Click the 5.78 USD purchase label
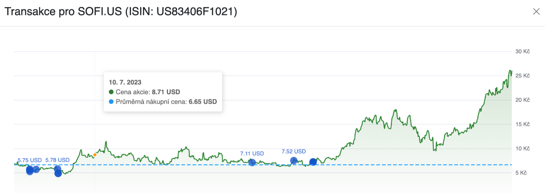The width and height of the screenshot is (545, 193). (x=57, y=160)
